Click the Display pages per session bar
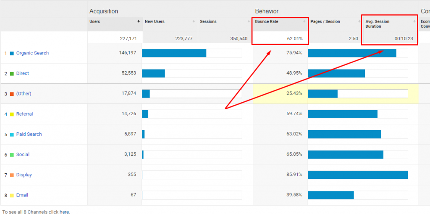Image resolution: width=430 pixels, height=214 pixels. [357, 175]
